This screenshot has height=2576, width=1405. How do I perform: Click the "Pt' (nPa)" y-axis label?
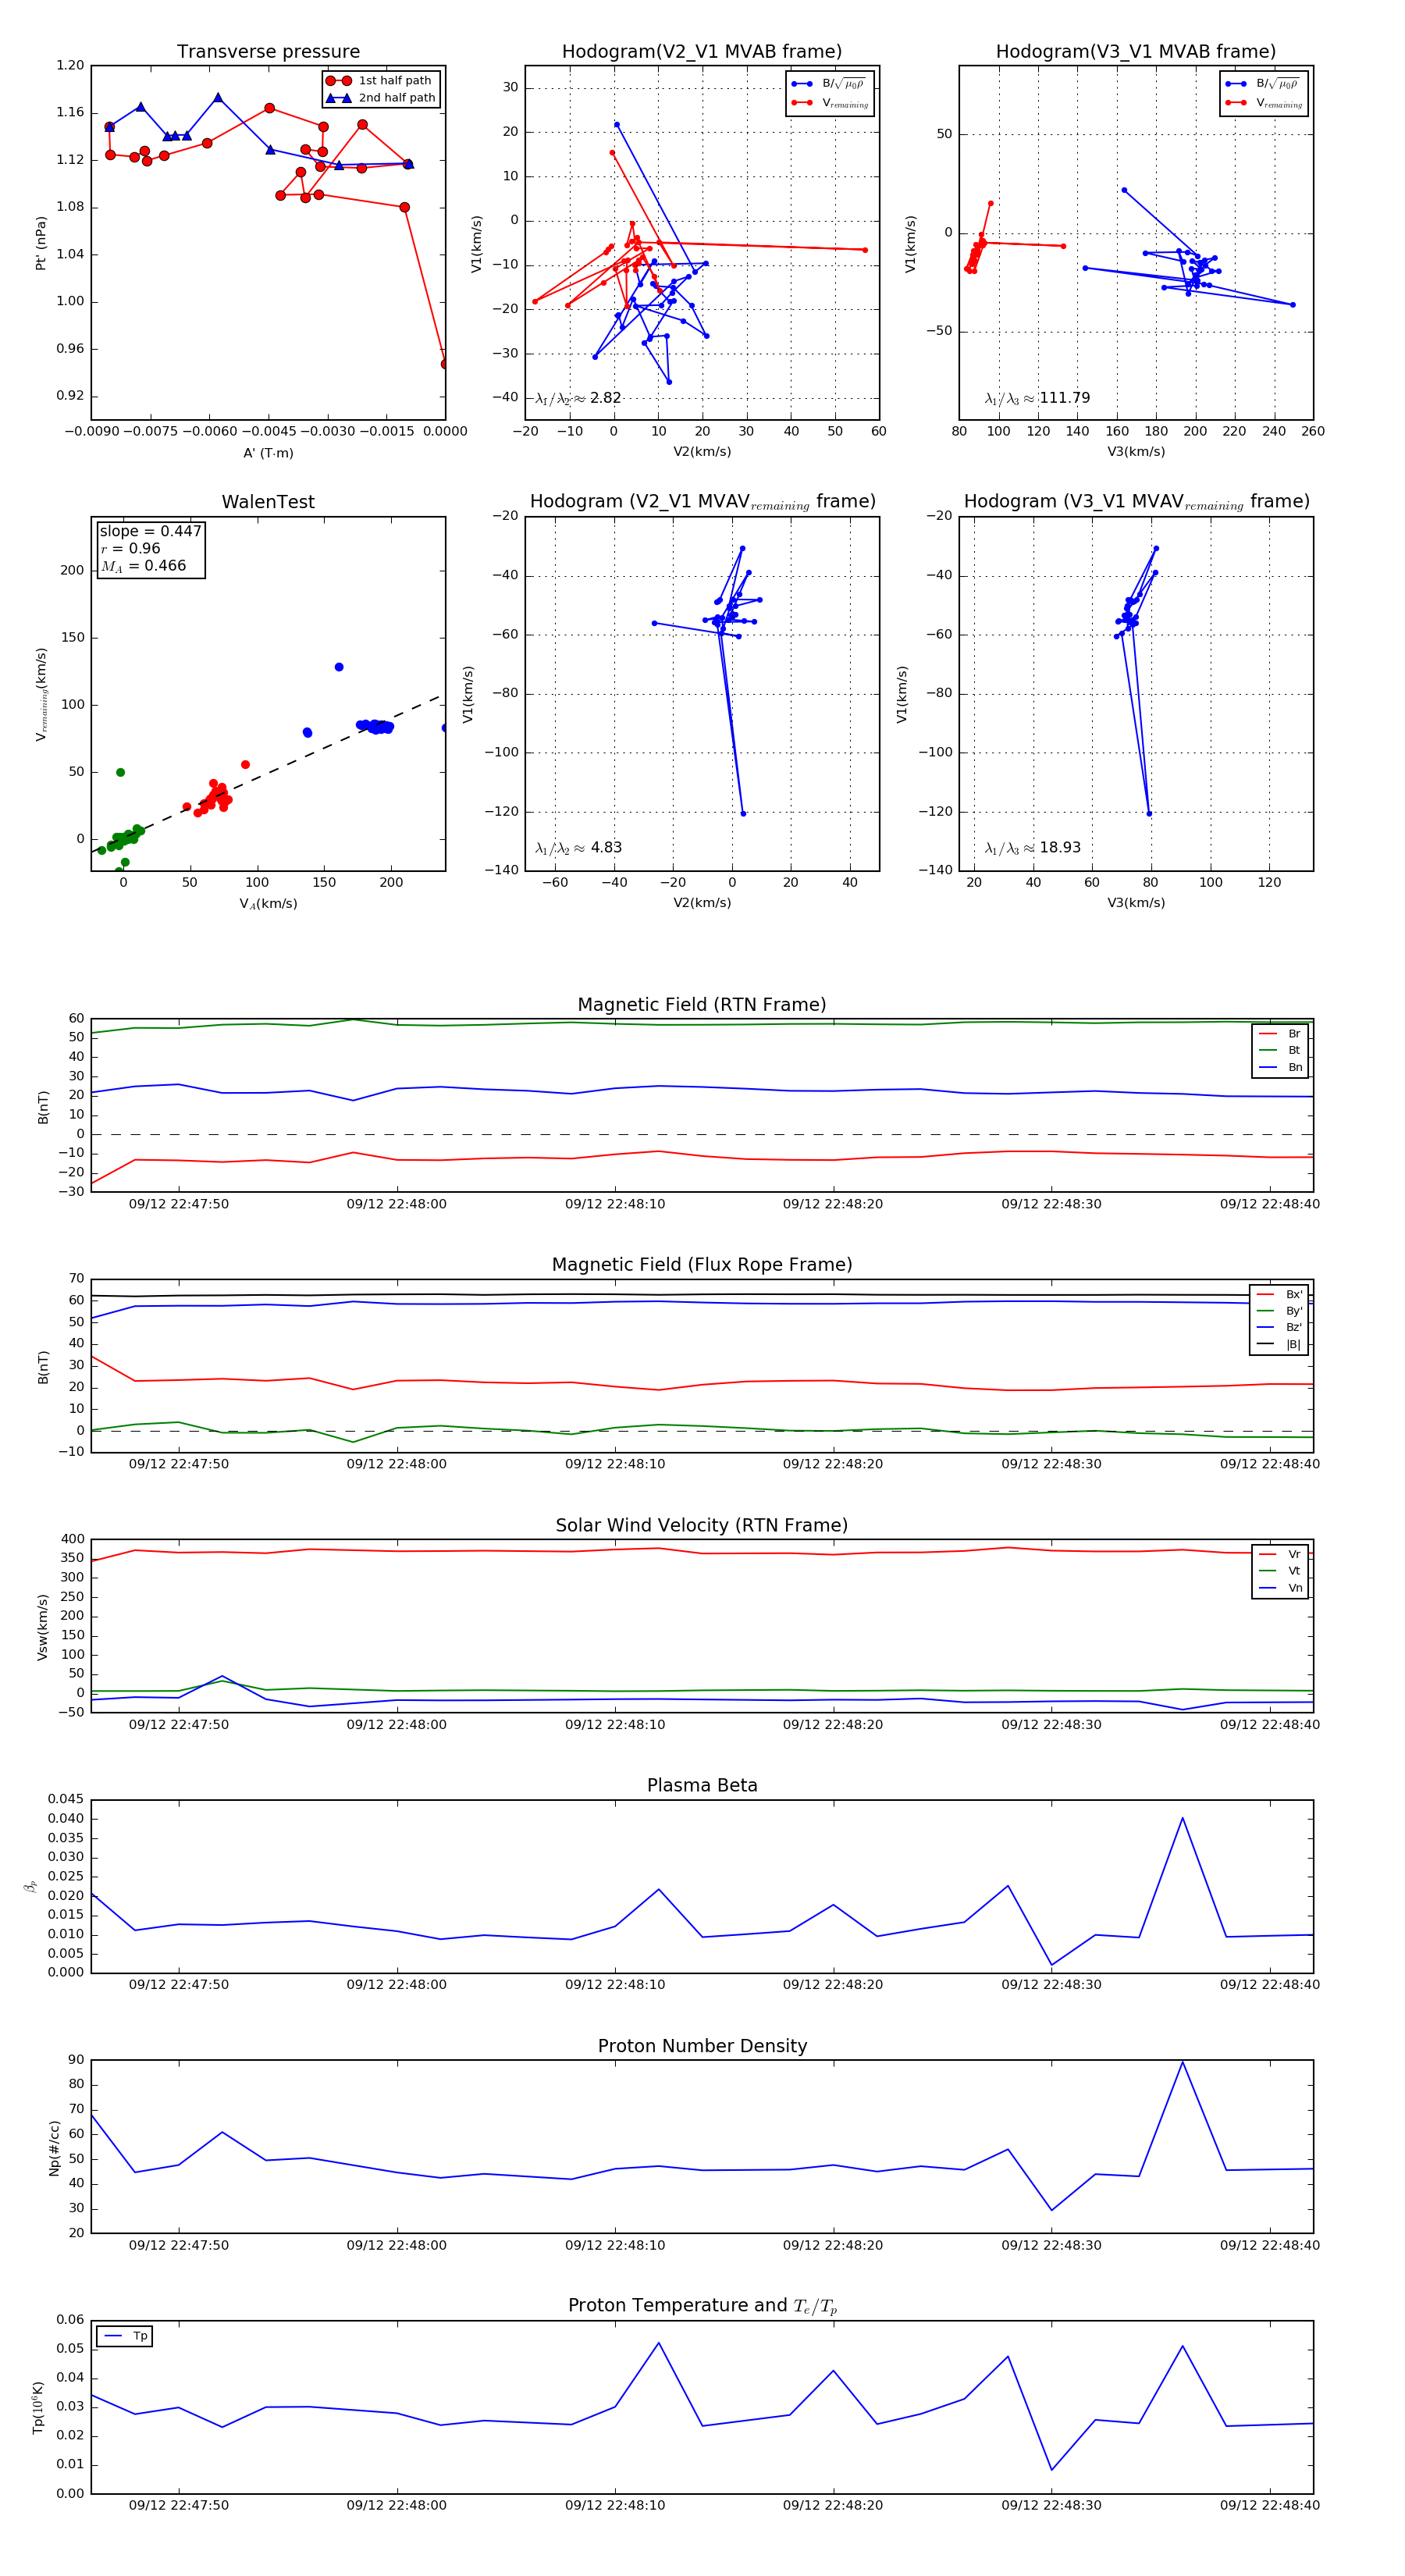[x=41, y=243]
